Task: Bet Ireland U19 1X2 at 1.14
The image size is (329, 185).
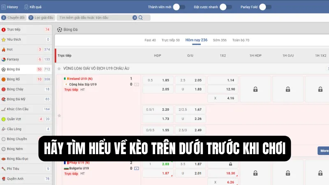Action: click(x=223, y=80)
